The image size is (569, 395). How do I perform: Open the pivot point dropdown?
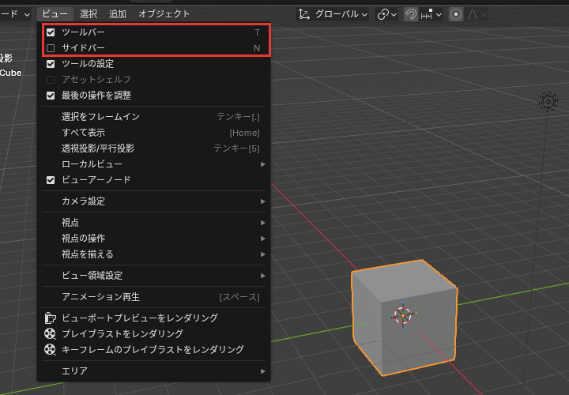[x=386, y=14]
